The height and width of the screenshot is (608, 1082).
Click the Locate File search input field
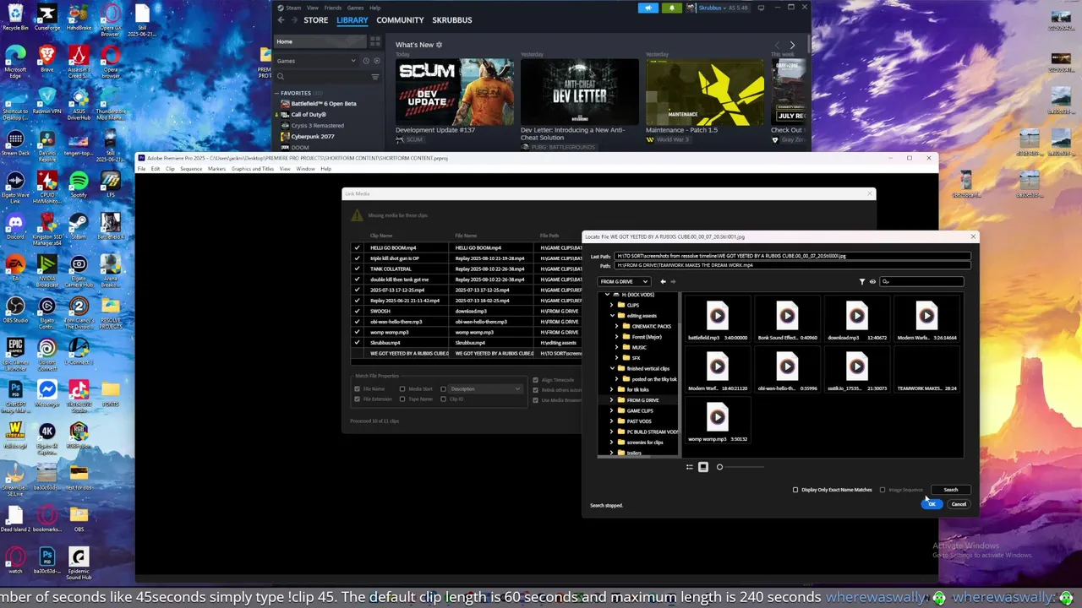coord(921,282)
